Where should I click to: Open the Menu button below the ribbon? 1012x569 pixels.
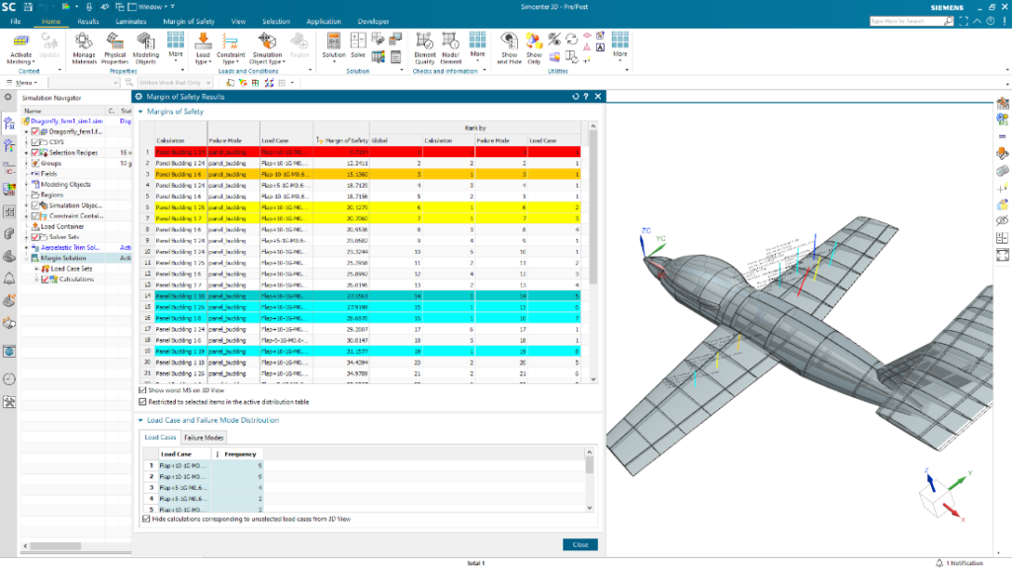[x=22, y=82]
